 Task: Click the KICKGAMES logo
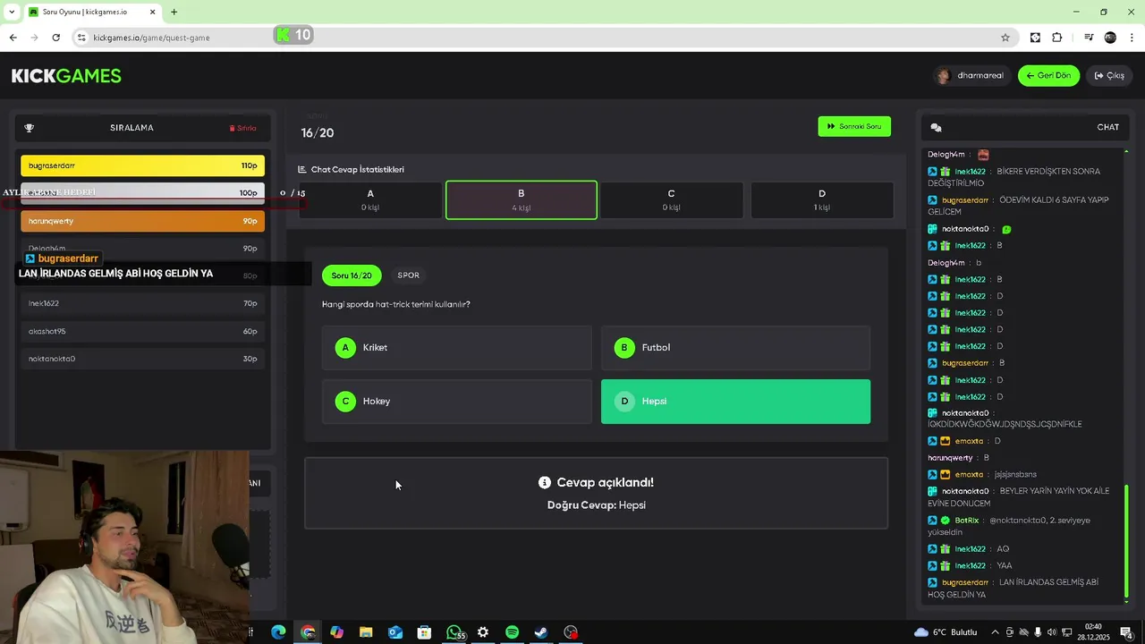pos(66,76)
